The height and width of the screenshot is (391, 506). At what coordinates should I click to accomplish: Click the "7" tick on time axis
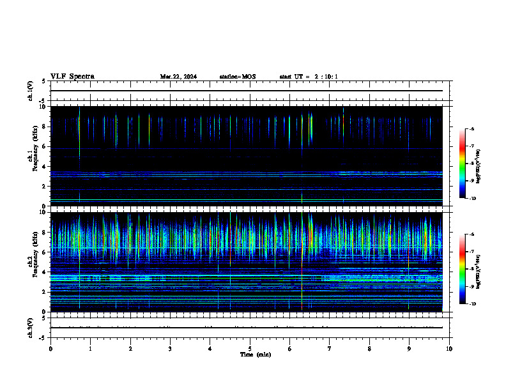pyautogui.click(x=330, y=349)
